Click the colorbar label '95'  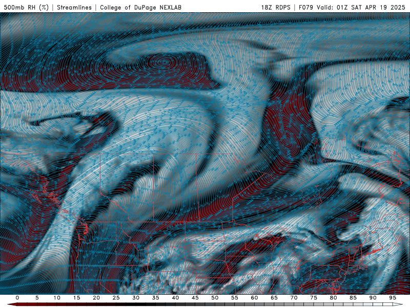click(x=393, y=298)
